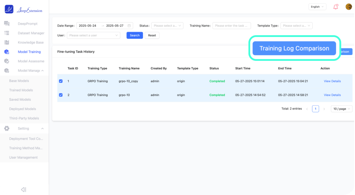Click the Dataset Manager list icon

pyautogui.click(x=7, y=33)
